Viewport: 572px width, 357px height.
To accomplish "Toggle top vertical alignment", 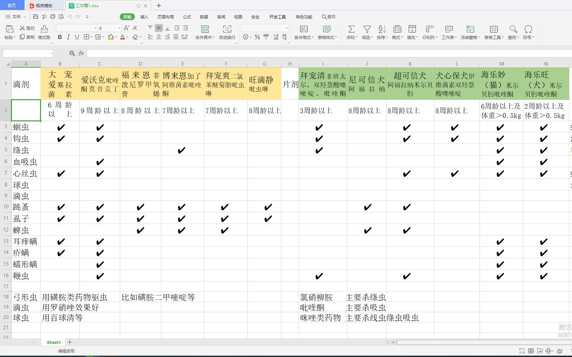I will point(150,28).
